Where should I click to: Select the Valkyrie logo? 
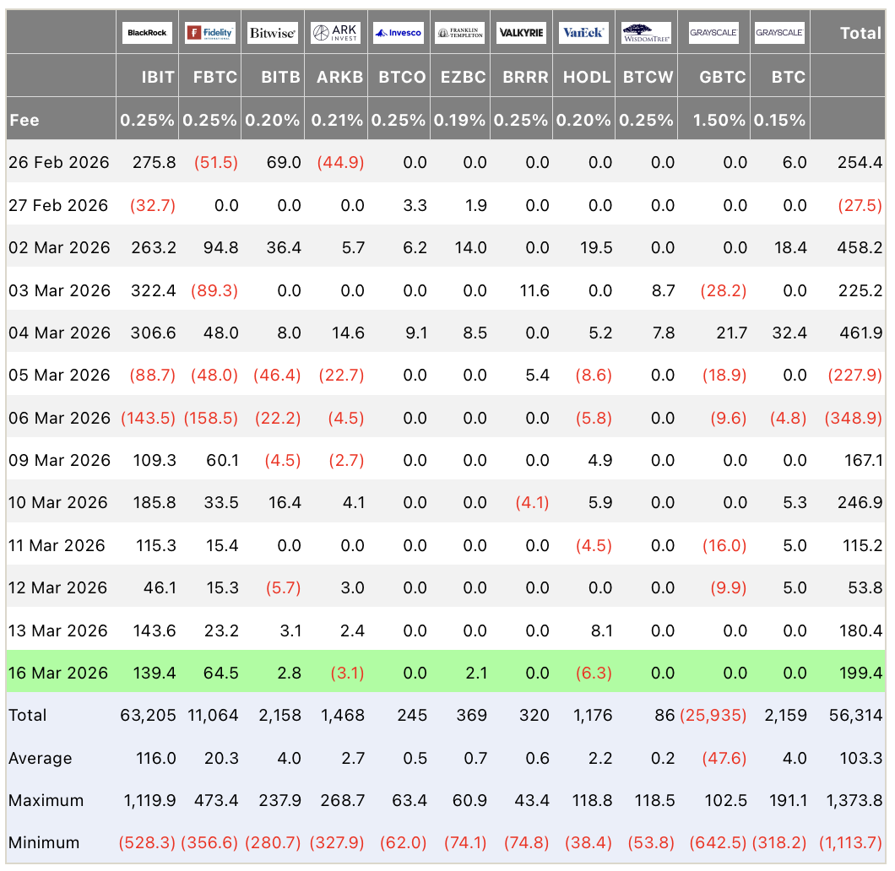(x=522, y=34)
